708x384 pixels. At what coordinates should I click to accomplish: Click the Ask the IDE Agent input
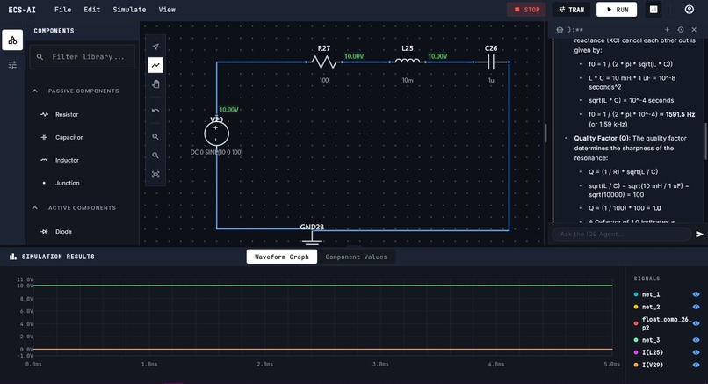621,234
